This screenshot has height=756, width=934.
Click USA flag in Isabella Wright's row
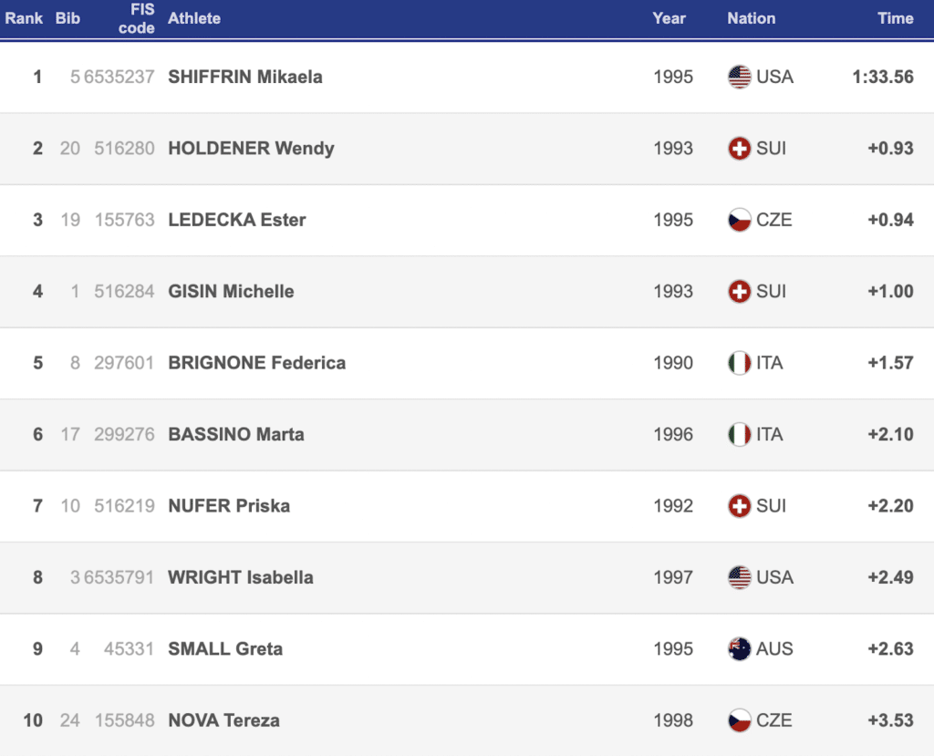click(739, 577)
